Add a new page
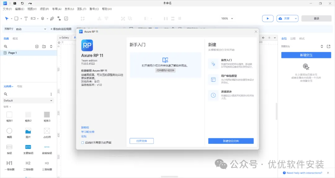Image resolution: width=335 pixels, height=178 pixels. (x=37, y=46)
